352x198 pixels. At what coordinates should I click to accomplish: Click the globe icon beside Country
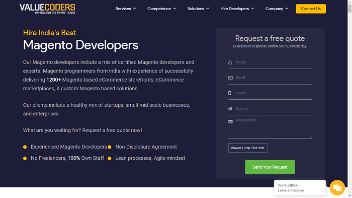coord(230,109)
